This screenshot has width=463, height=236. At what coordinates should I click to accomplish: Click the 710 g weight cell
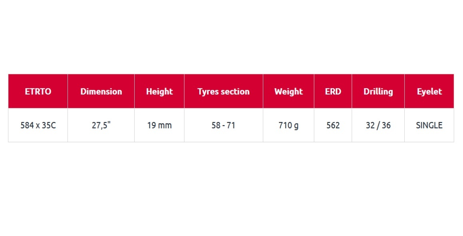click(288, 125)
